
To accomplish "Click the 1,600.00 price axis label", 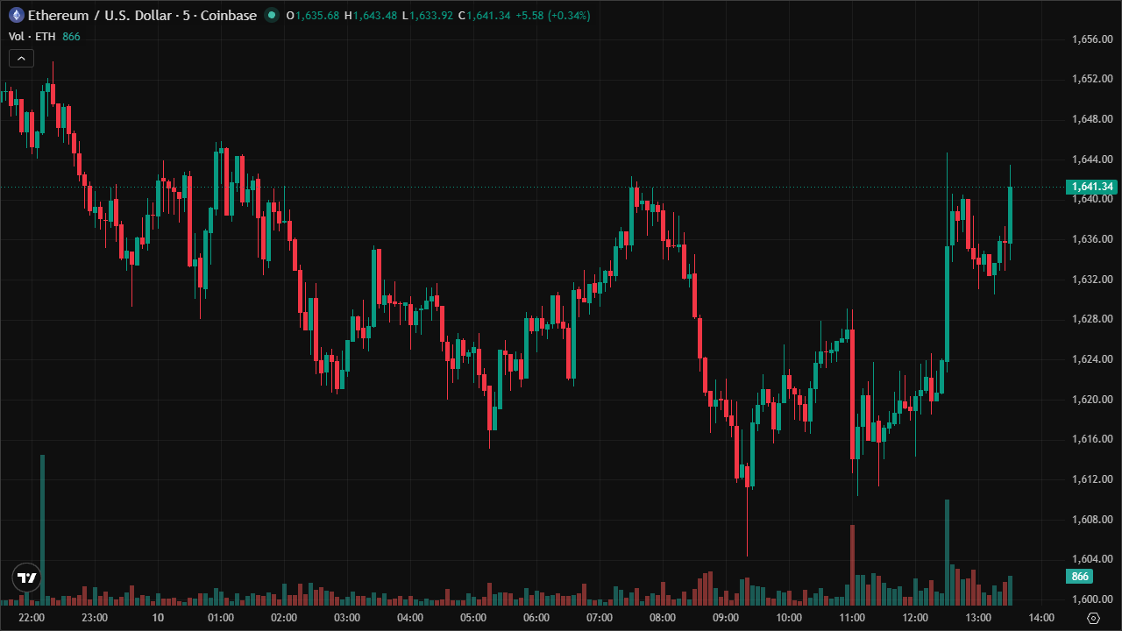I will pos(1091,599).
